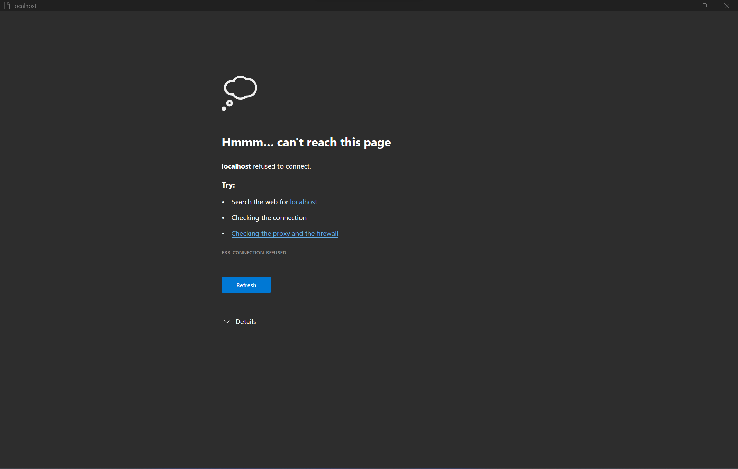Click the Details label to reveal more info
The height and width of the screenshot is (469, 738).
point(245,321)
